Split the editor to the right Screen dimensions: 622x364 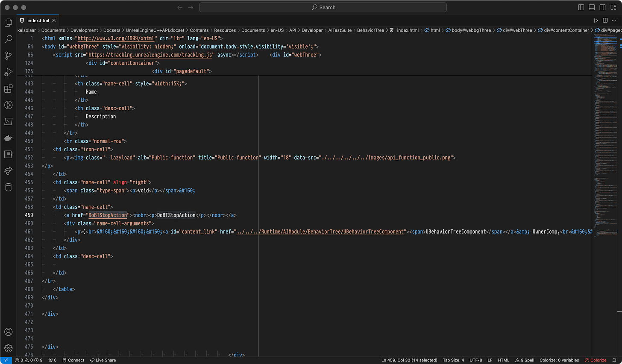coord(605,21)
